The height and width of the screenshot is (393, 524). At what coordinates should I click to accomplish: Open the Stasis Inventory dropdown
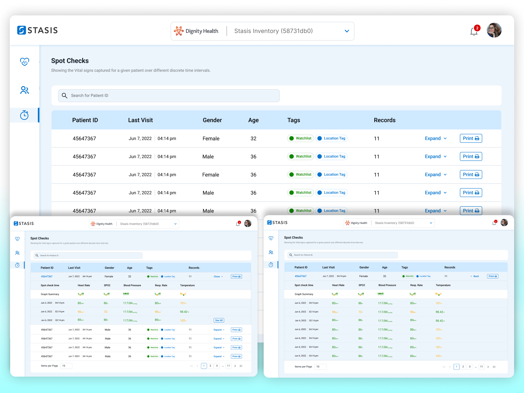click(x=346, y=31)
